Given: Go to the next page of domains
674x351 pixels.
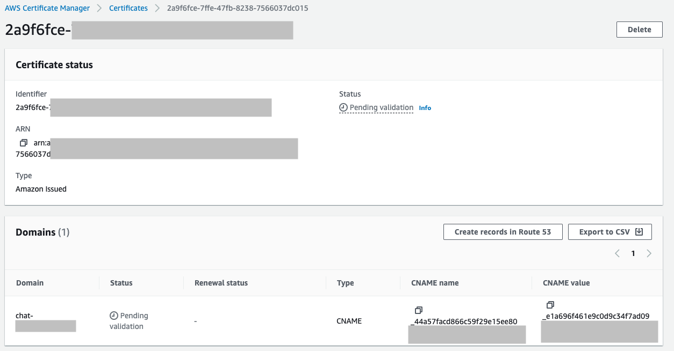Looking at the screenshot, I should (x=649, y=253).
